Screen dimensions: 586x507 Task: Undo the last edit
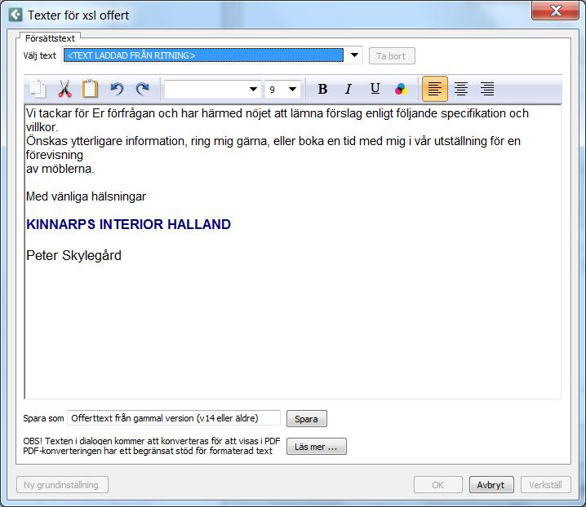pos(117,89)
